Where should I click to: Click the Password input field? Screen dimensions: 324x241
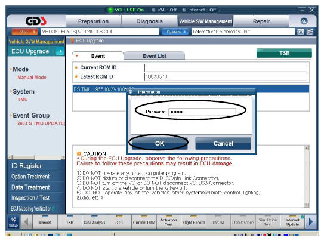202,112
